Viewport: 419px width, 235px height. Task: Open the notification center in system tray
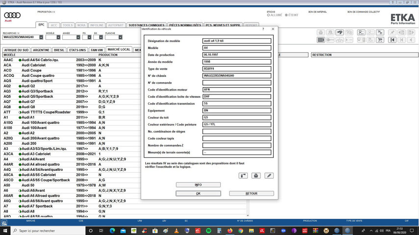412,231
